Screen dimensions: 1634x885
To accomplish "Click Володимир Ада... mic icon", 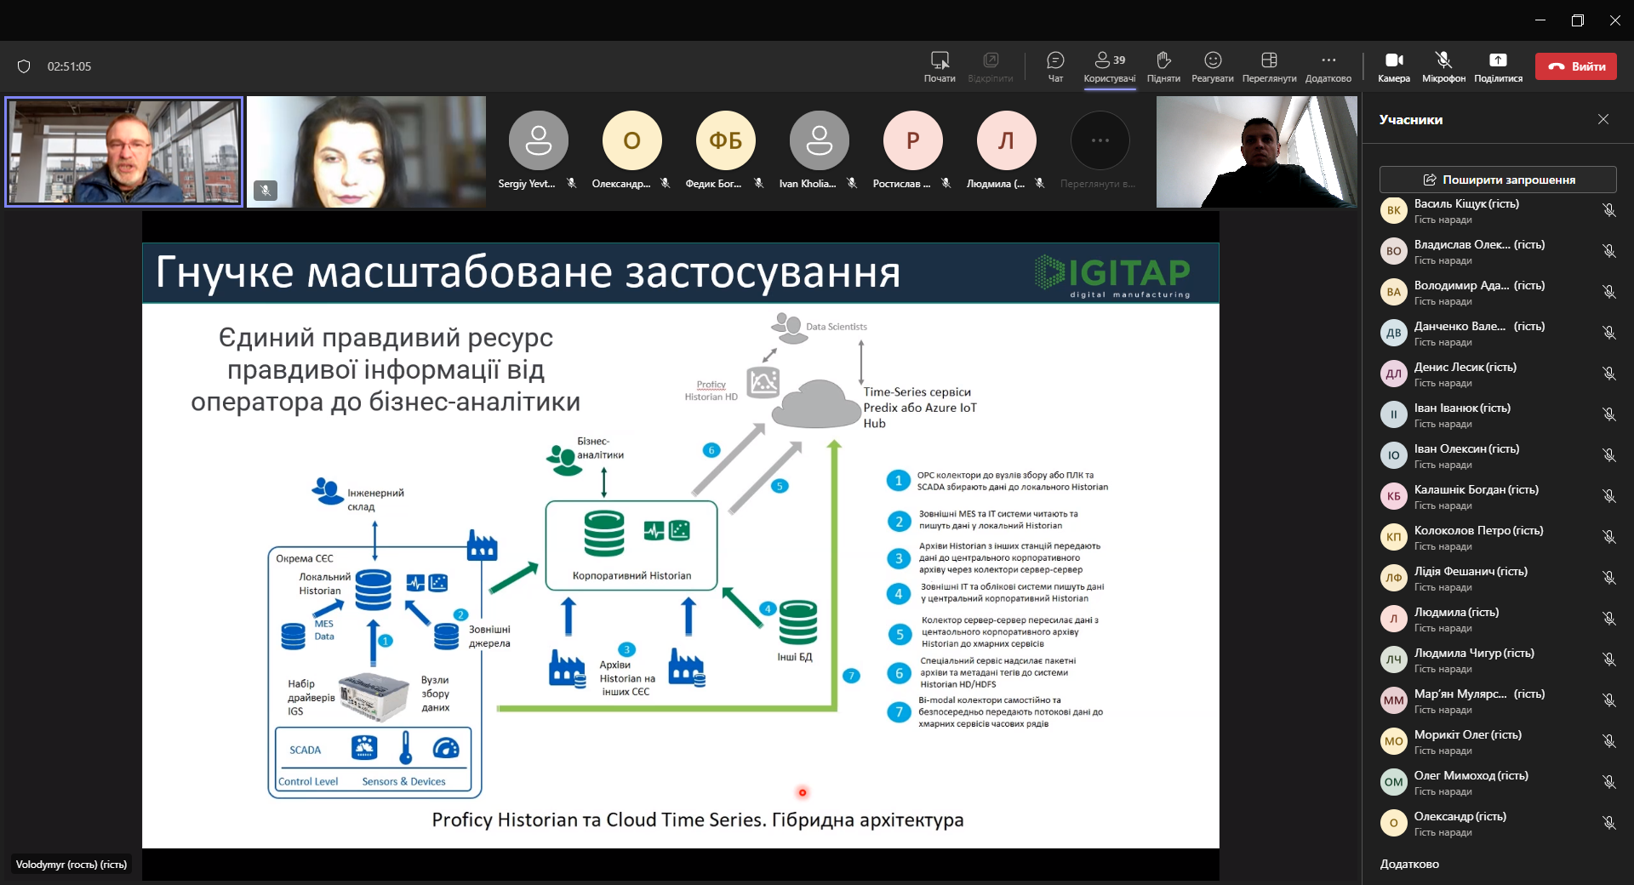I will point(1608,292).
